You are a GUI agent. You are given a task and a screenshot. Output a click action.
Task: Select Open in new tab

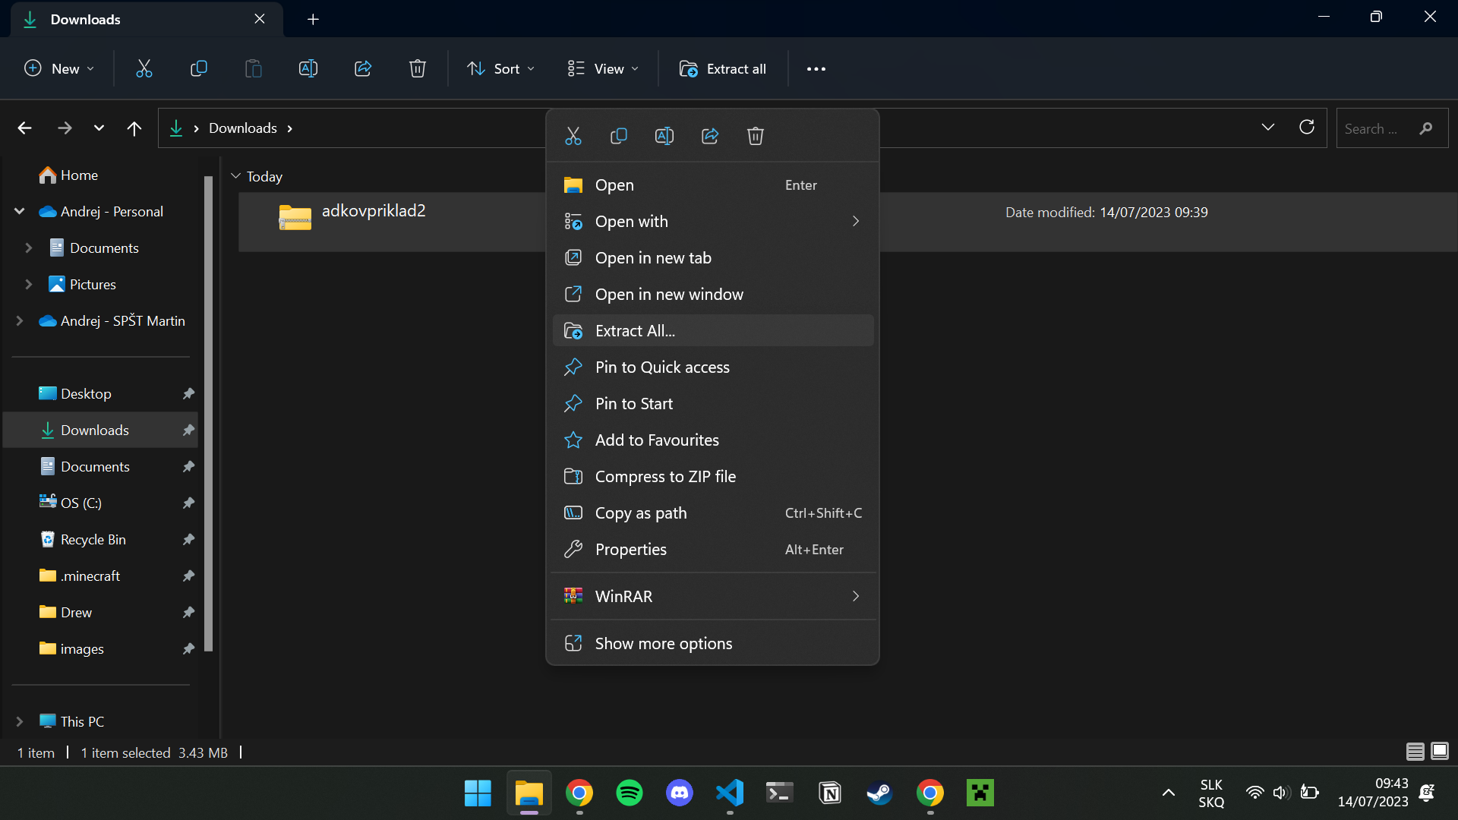tap(713, 258)
